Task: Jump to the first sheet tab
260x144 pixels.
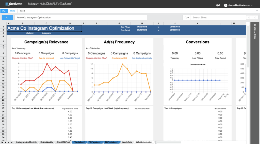Action: 2,142
